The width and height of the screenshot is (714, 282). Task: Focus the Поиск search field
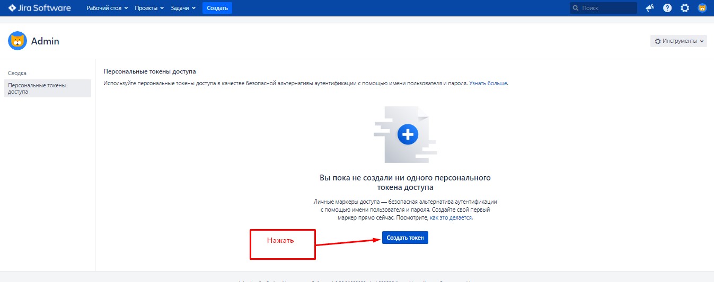603,8
